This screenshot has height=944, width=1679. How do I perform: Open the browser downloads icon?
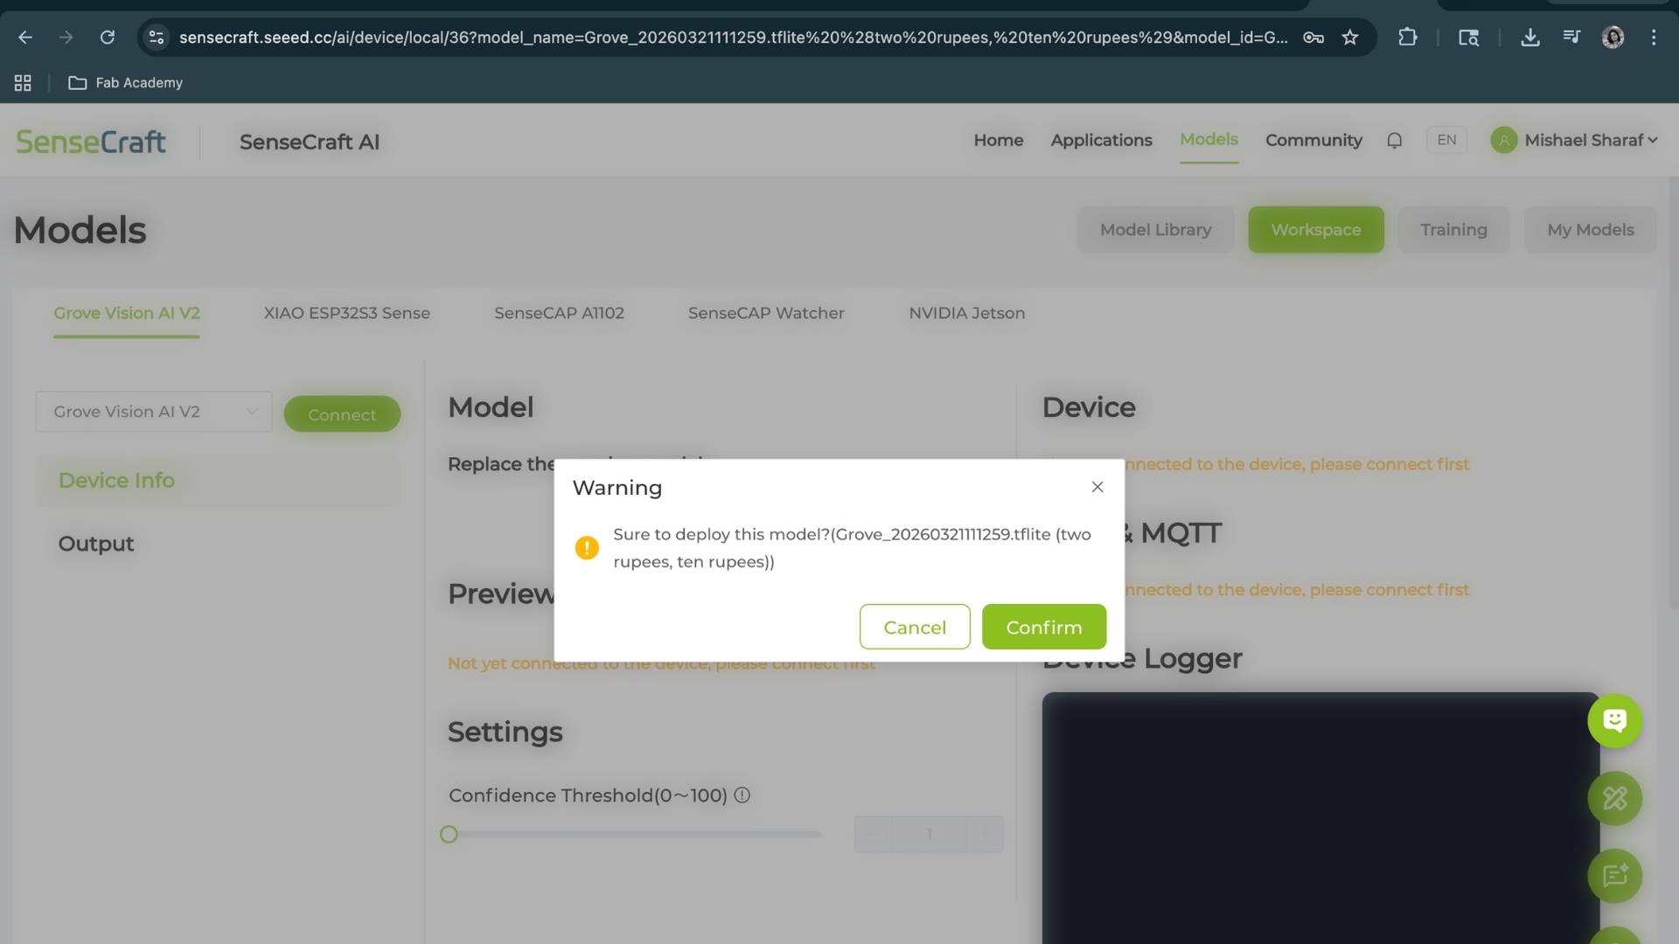coord(1529,38)
